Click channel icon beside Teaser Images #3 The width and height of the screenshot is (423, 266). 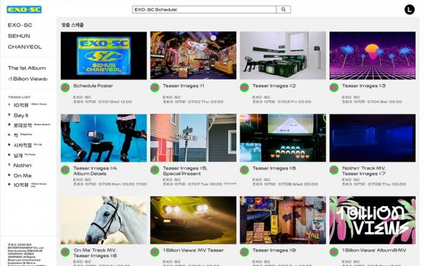click(334, 88)
